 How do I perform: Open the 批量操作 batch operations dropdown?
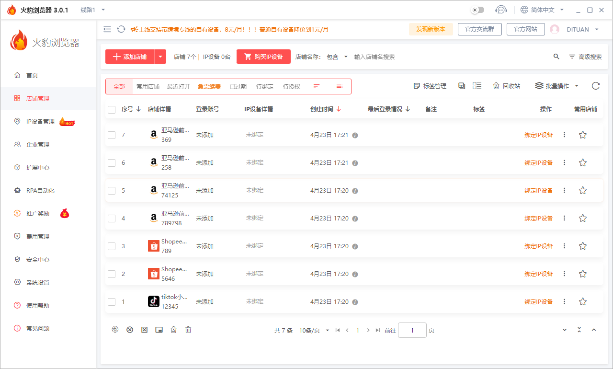[x=556, y=86]
